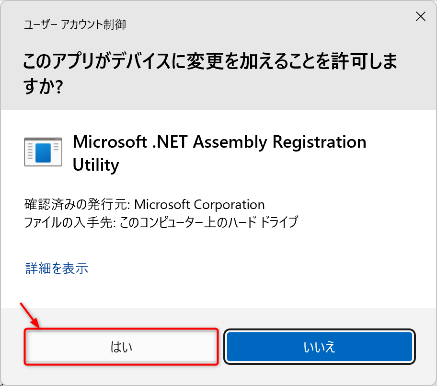Click the word Corporation in publisher line
The width and height of the screenshot is (437, 386).
point(229,205)
